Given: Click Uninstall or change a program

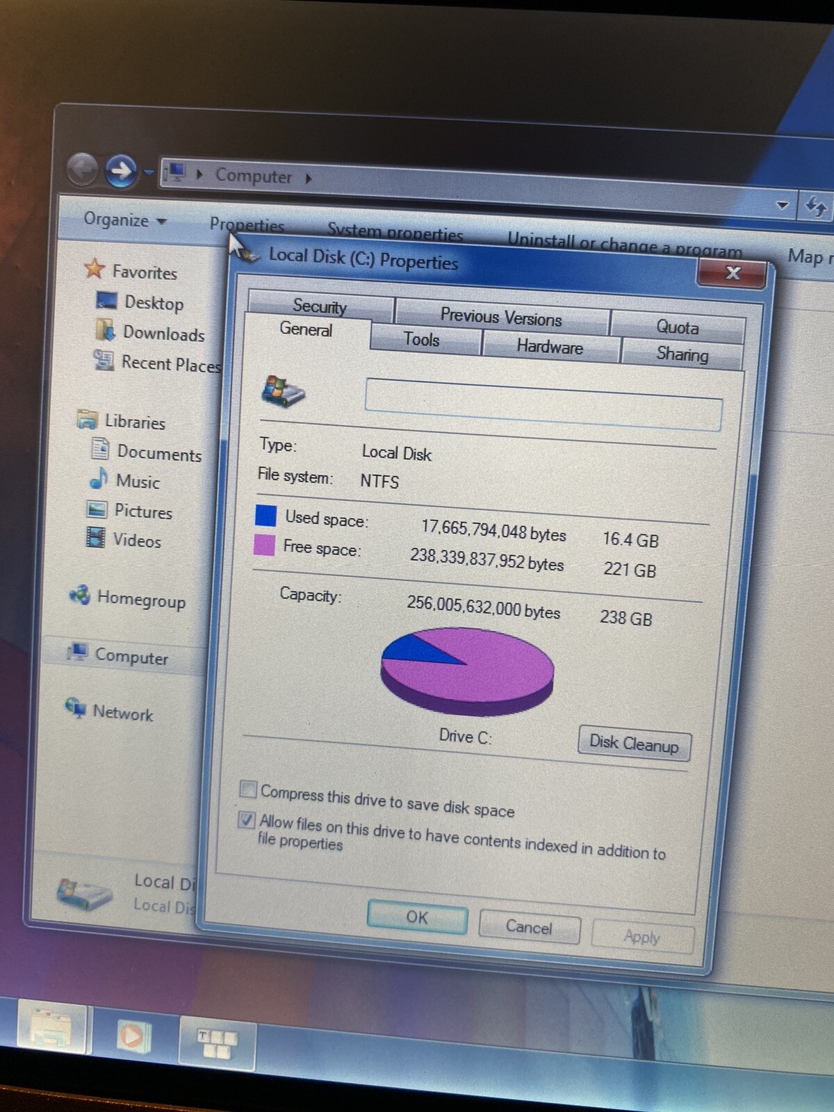Looking at the screenshot, I should 624,245.
